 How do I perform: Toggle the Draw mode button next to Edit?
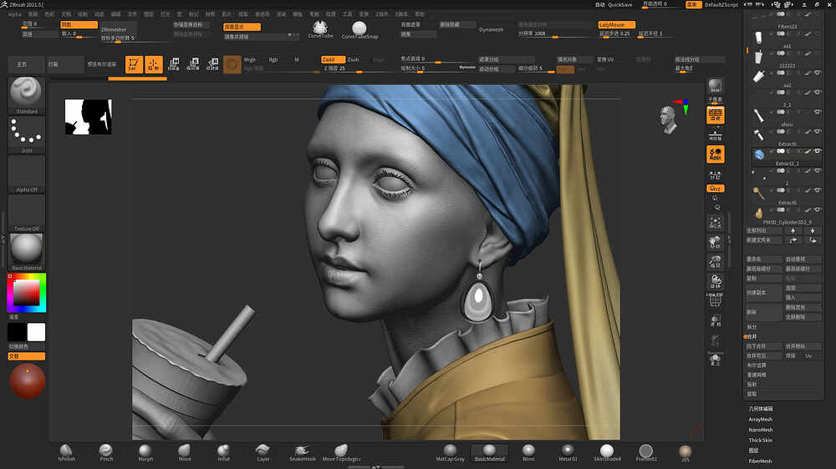(154, 64)
